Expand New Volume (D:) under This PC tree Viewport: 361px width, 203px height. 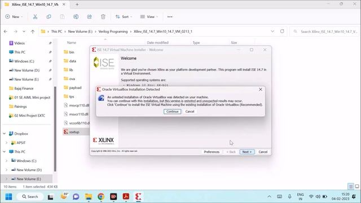tap(6, 170)
